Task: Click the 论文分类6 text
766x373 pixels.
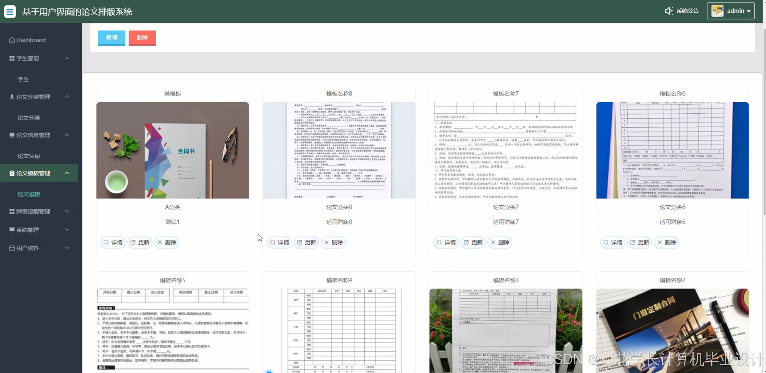Action: [x=673, y=207]
